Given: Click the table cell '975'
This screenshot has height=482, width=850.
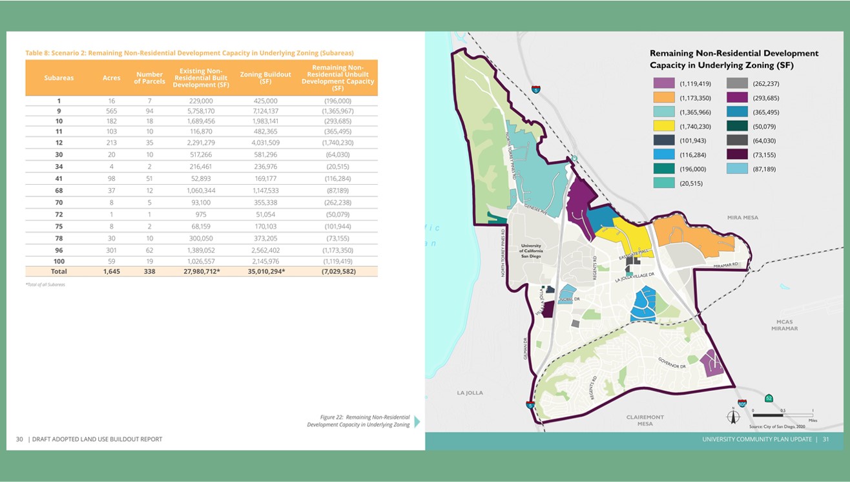Looking at the screenshot, I should point(200,214).
